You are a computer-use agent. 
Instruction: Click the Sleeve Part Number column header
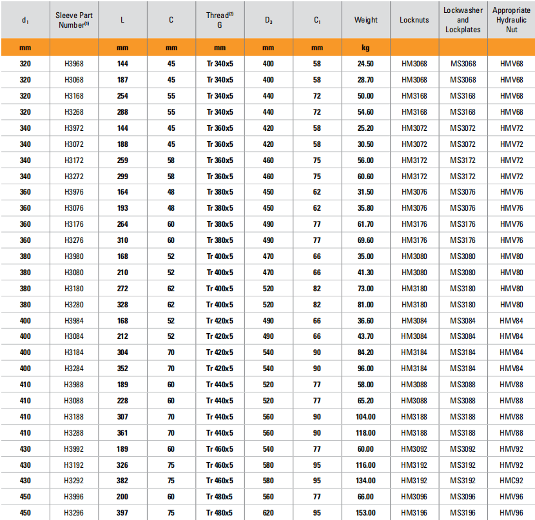coord(74,20)
